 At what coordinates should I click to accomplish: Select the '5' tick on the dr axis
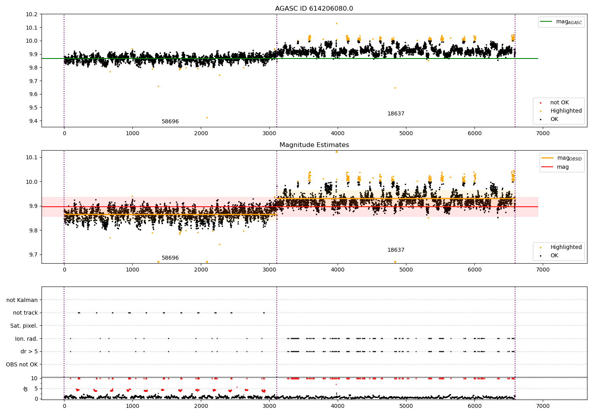point(36,389)
